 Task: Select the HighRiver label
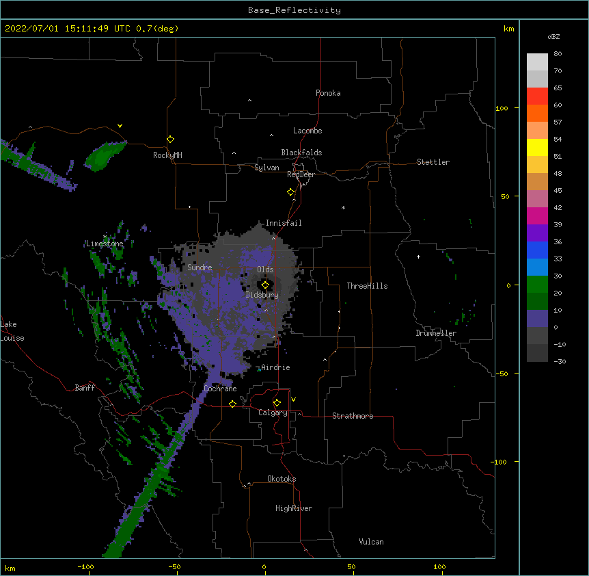(294, 508)
